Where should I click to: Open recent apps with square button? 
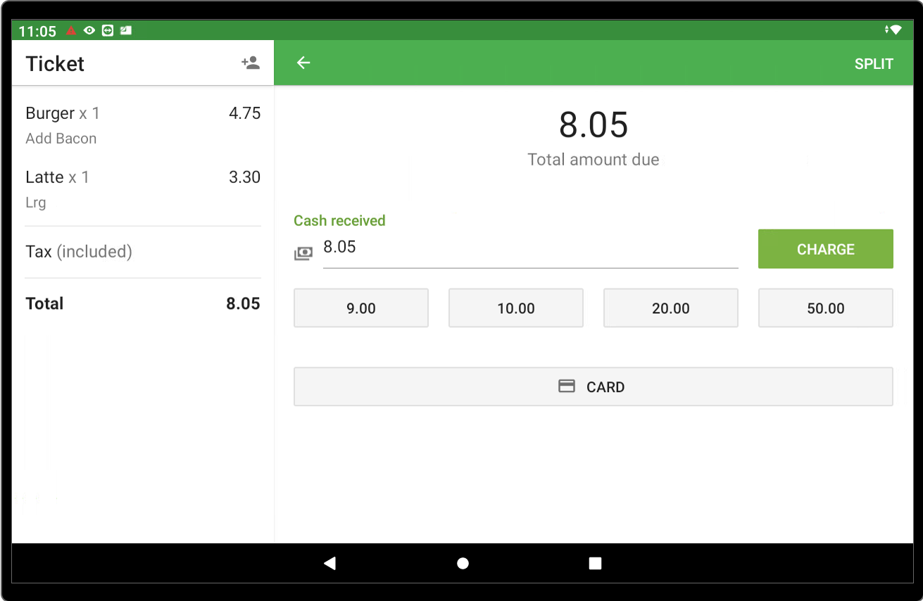(x=595, y=563)
